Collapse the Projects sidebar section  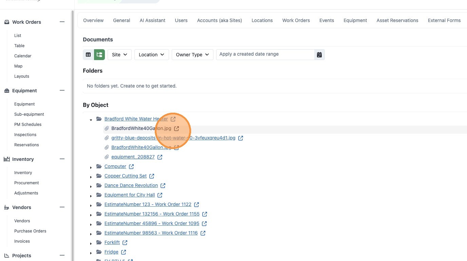pyautogui.click(x=62, y=255)
